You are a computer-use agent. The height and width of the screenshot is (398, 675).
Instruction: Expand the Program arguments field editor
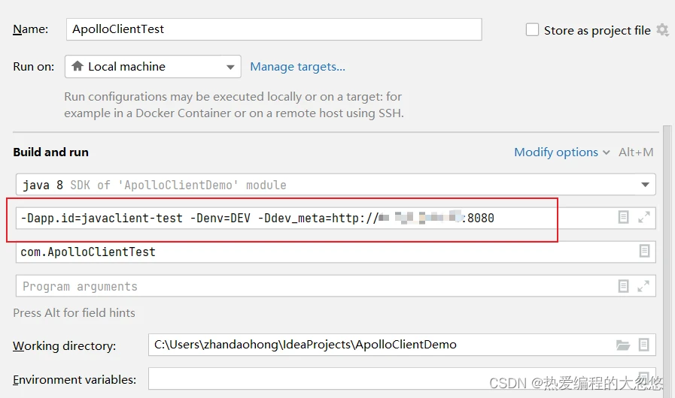[643, 286]
